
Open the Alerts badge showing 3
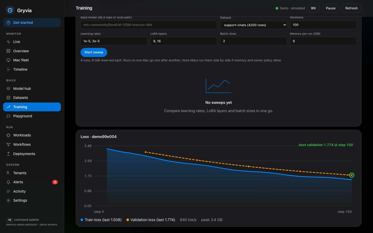tap(55, 182)
